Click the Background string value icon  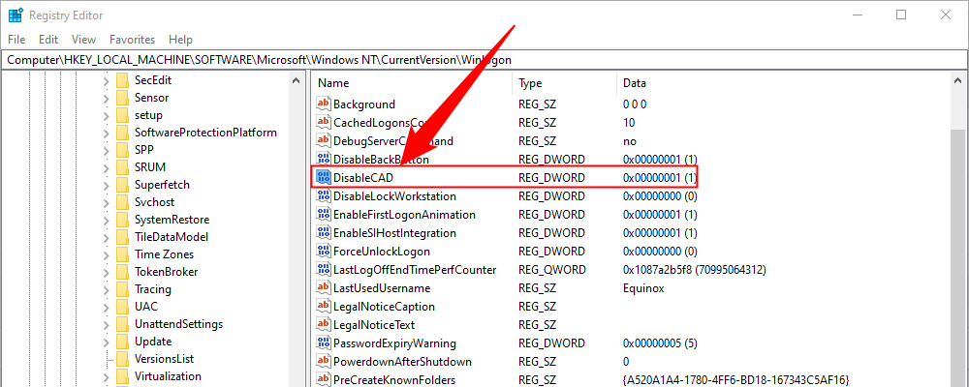pos(324,104)
